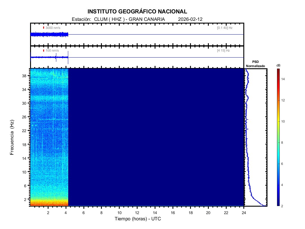Click the 12 tick on the time axis
305x229 pixels.
(137, 213)
